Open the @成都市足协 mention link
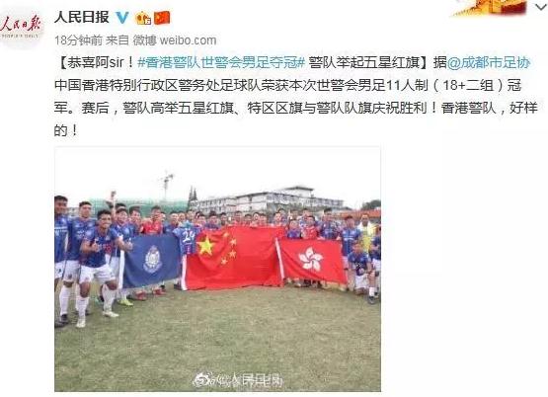This screenshot has height=397, width=548. [489, 62]
